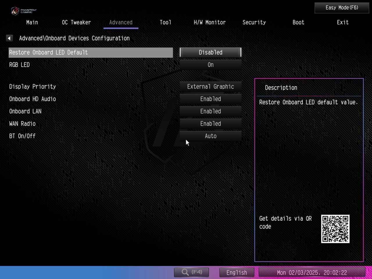
Task: Select the BT On/Off label
Action: tap(22, 136)
